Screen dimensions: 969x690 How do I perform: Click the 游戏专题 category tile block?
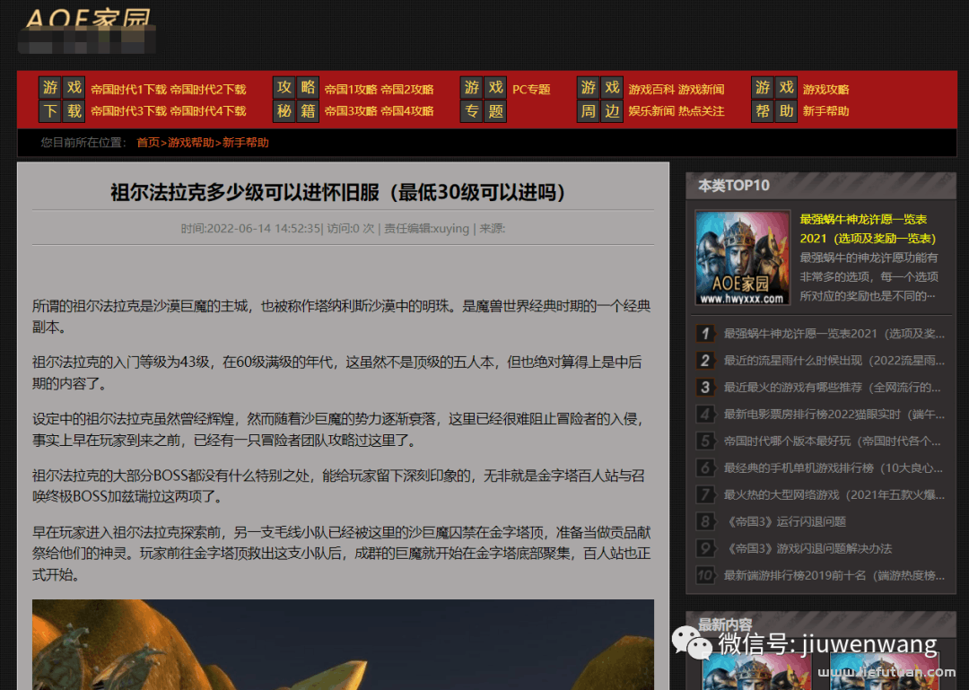tap(484, 100)
